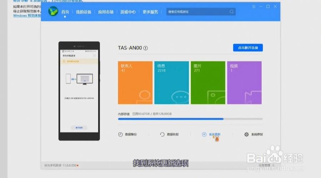Click the internal storage usage bar

[x=190, y=119]
